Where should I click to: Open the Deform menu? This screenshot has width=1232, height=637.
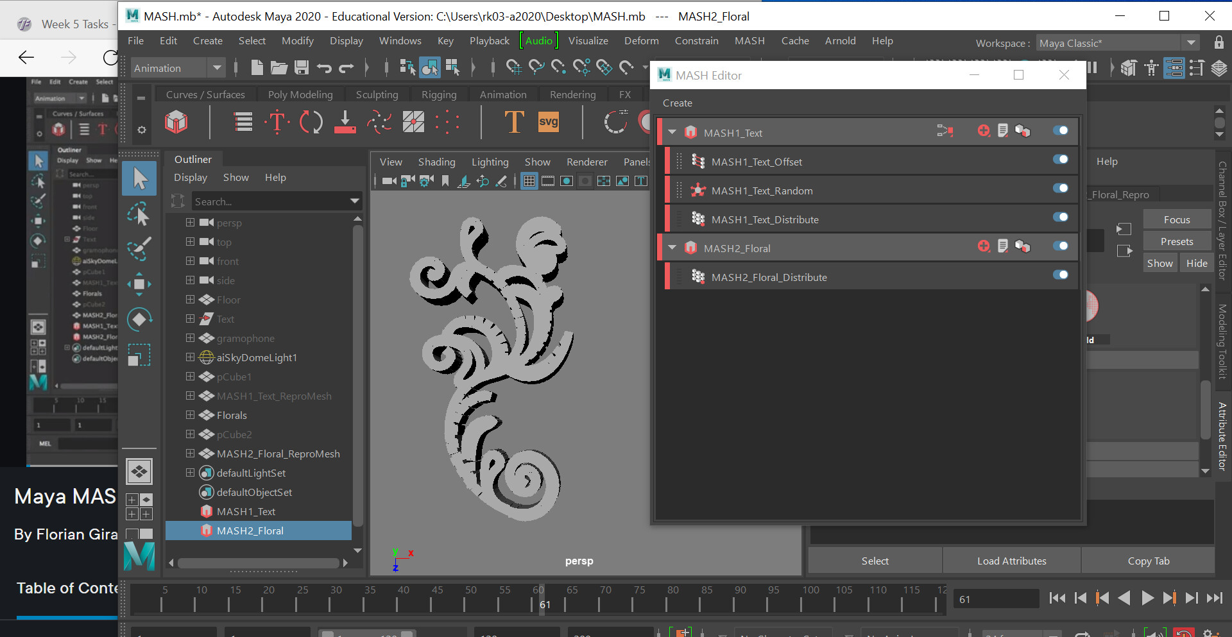click(x=641, y=41)
